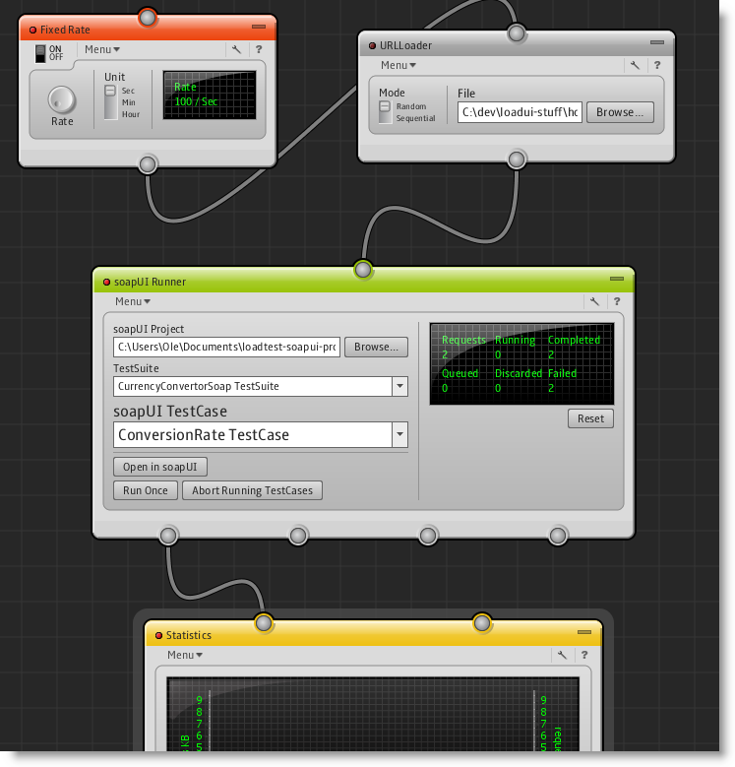Click soapUI Runner second output connector
735x767 pixels.
[x=298, y=536]
